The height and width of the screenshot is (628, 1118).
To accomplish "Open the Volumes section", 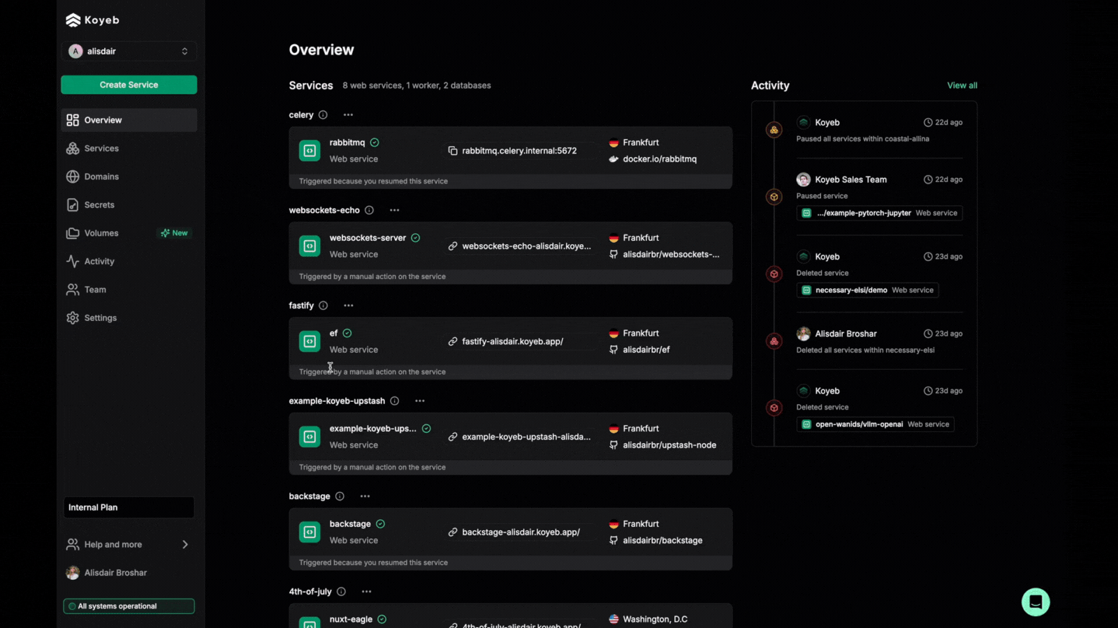I will [101, 233].
